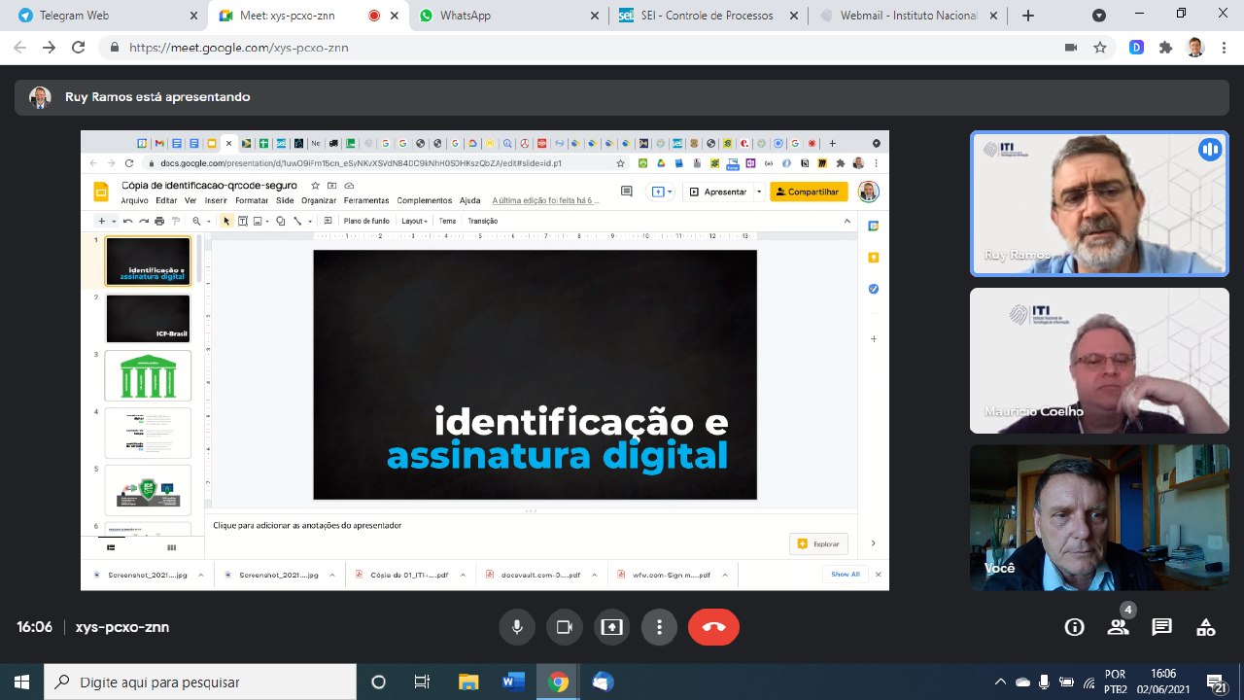Open the Layout dropdown
This screenshot has height=700, width=1244.
[x=414, y=221]
